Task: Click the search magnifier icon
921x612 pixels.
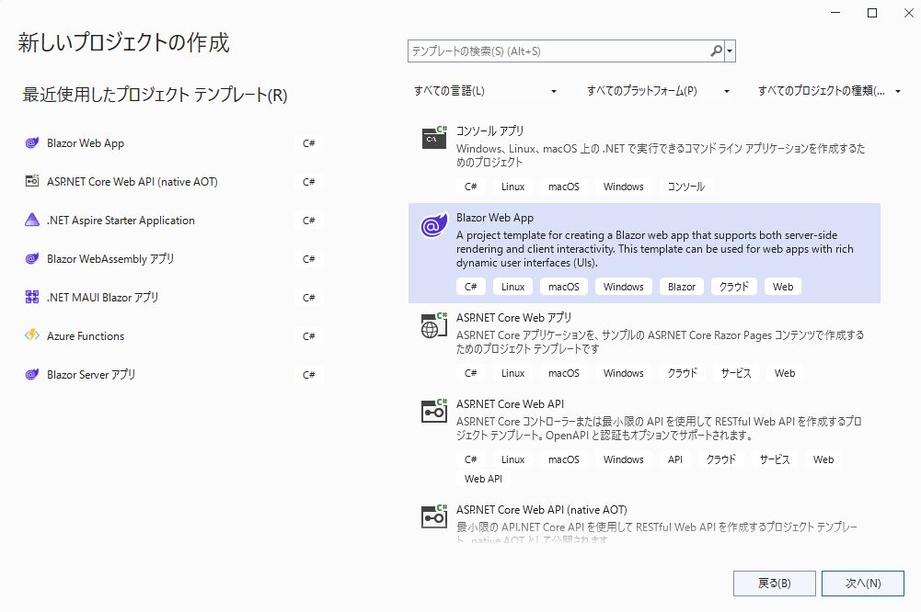Action: pos(716,51)
